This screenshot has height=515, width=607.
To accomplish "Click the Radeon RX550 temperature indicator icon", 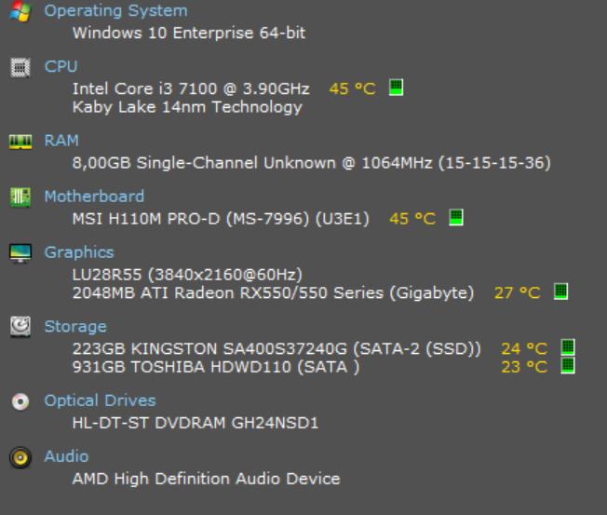I will click(560, 292).
